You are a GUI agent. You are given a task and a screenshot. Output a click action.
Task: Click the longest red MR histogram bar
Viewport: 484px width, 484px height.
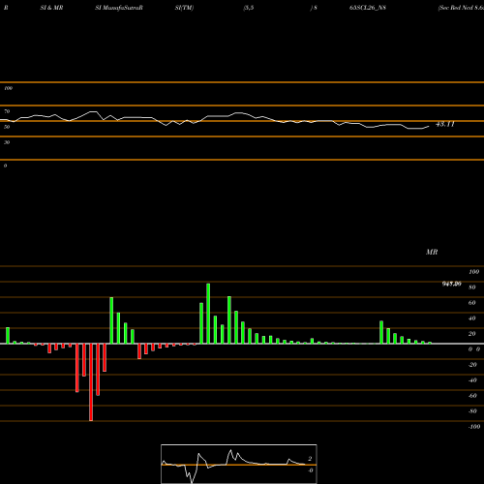pos(91,382)
